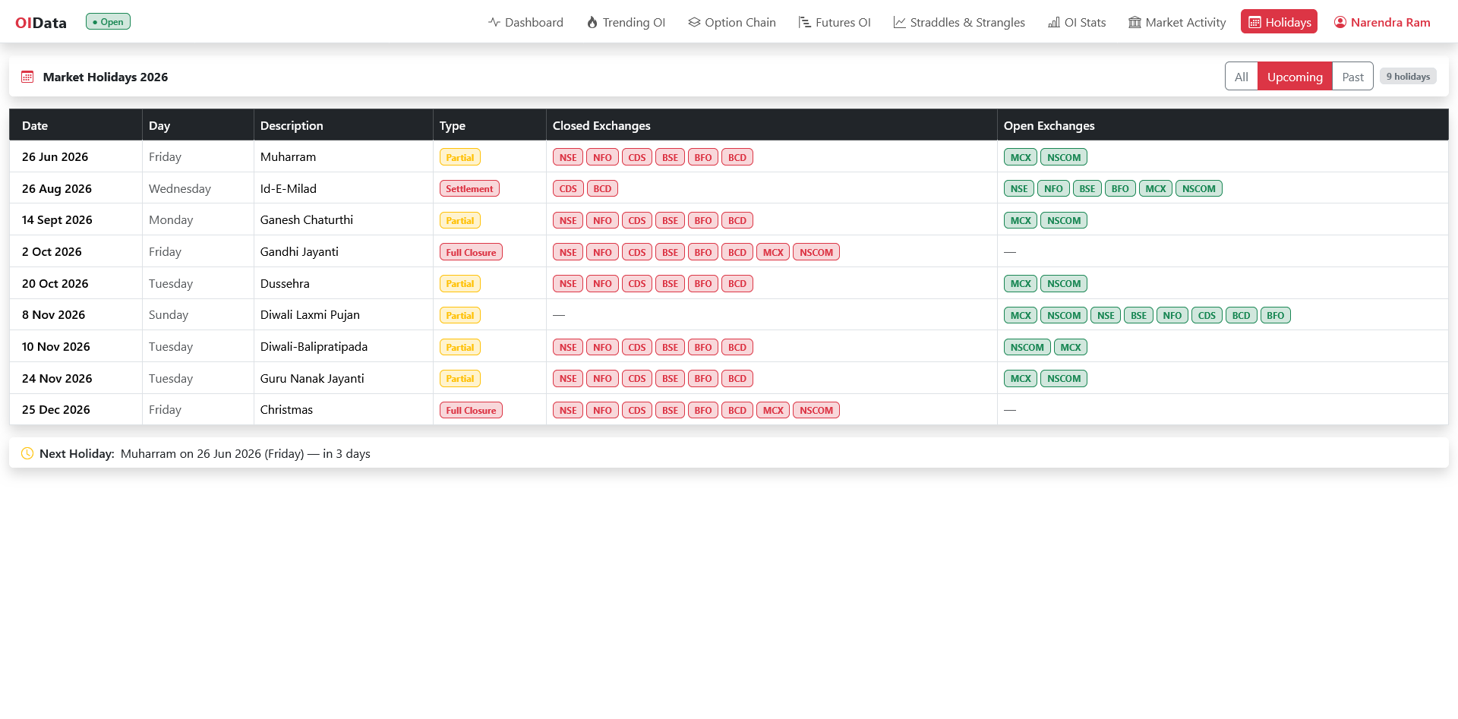Click the Trending OI flame icon
Viewport: 1458px width, 719px height.
[592, 22]
